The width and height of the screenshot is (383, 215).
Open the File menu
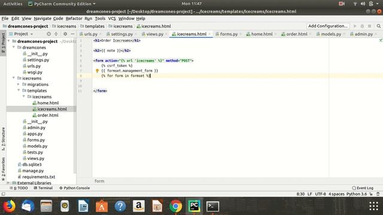(5, 19)
